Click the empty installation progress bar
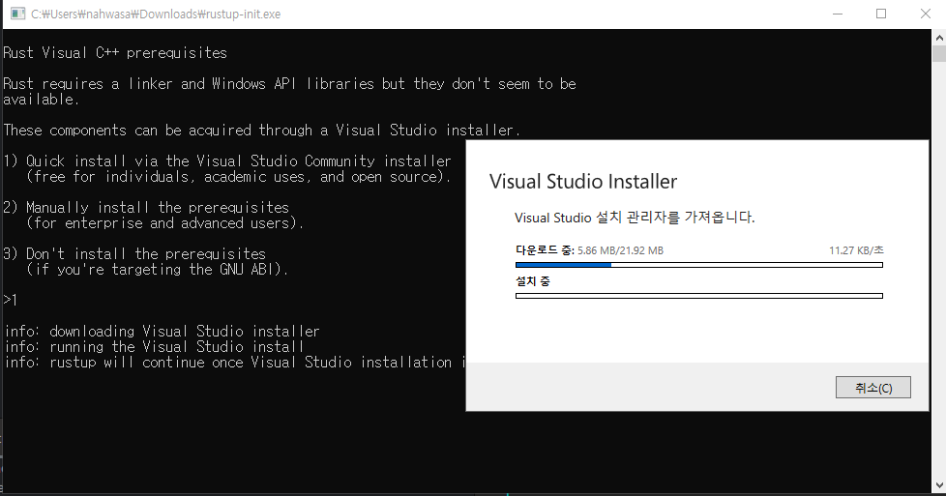Screen dimensions: 946x496 pyautogui.click(x=699, y=296)
